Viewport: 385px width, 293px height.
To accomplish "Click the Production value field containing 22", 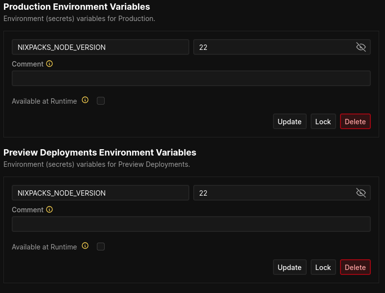I will 274,47.
